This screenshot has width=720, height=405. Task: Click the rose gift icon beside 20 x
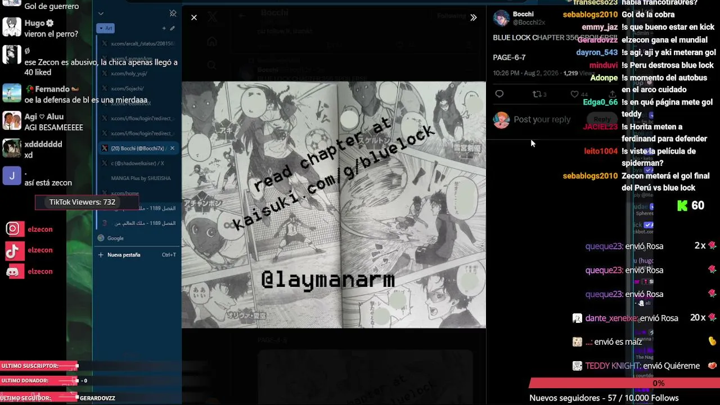712,318
